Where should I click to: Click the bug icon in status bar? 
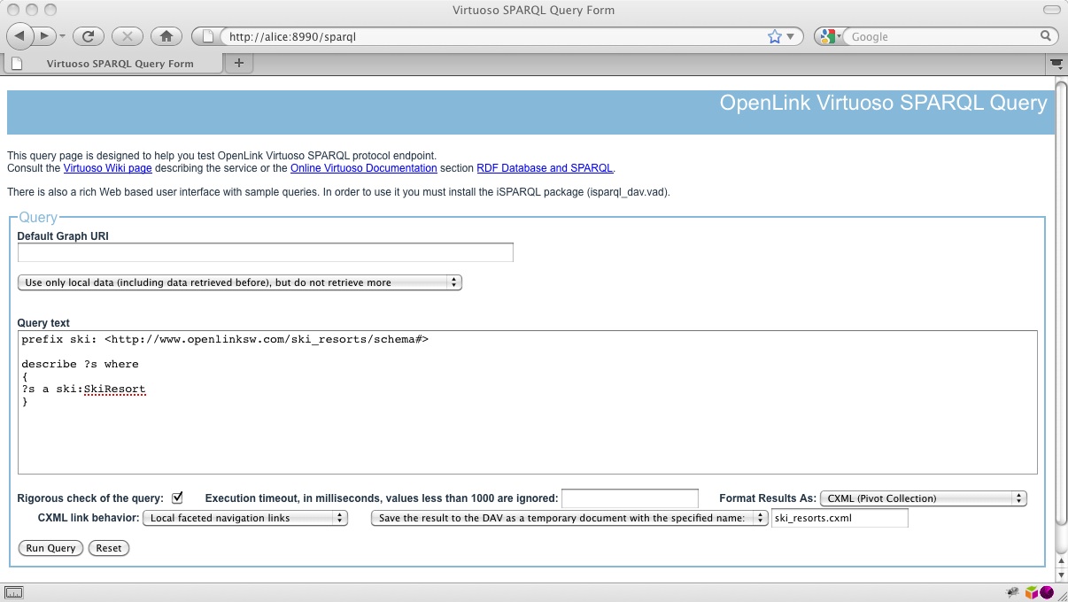coord(1013,592)
